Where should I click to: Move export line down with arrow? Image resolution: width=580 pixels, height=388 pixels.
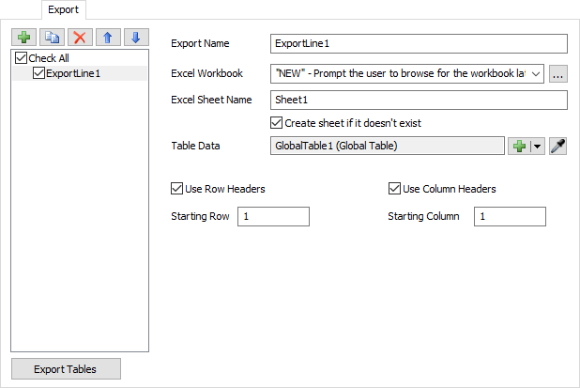tap(136, 38)
